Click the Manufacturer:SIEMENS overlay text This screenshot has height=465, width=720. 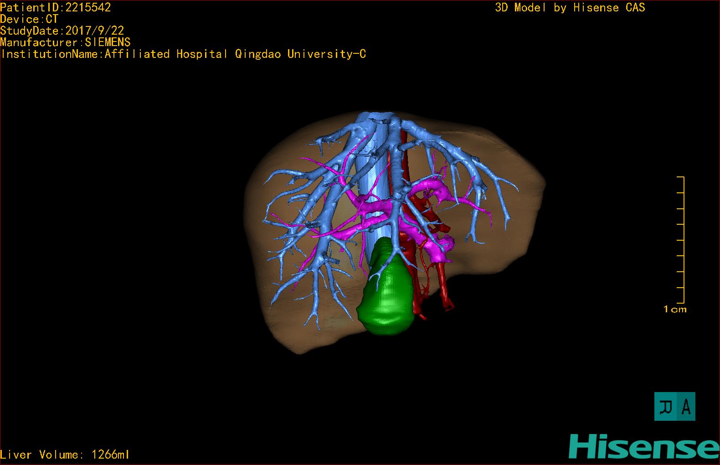click(x=65, y=42)
